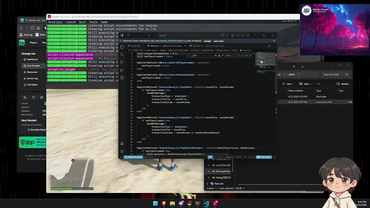Image resolution: width=370 pixels, height=208 pixels.
Task: Expand Network node in File Explorer tree
Action: (x=207, y=184)
